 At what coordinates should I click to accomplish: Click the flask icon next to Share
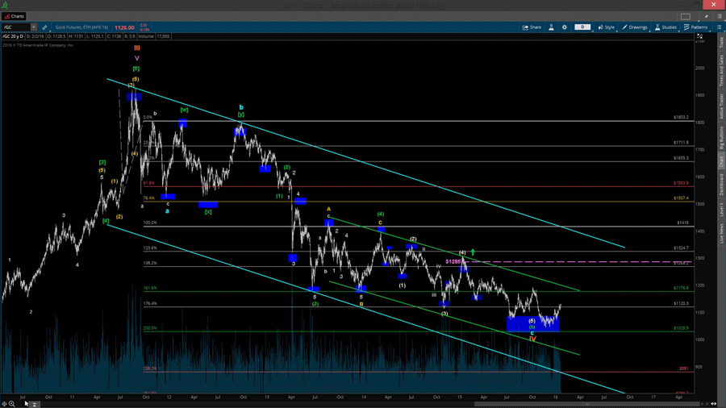coord(552,27)
